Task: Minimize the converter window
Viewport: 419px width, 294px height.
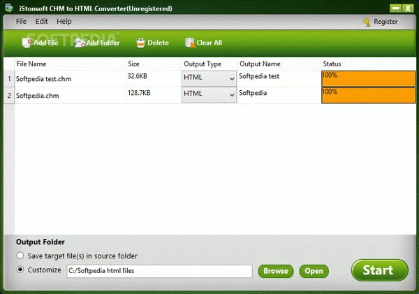Action: [393, 8]
